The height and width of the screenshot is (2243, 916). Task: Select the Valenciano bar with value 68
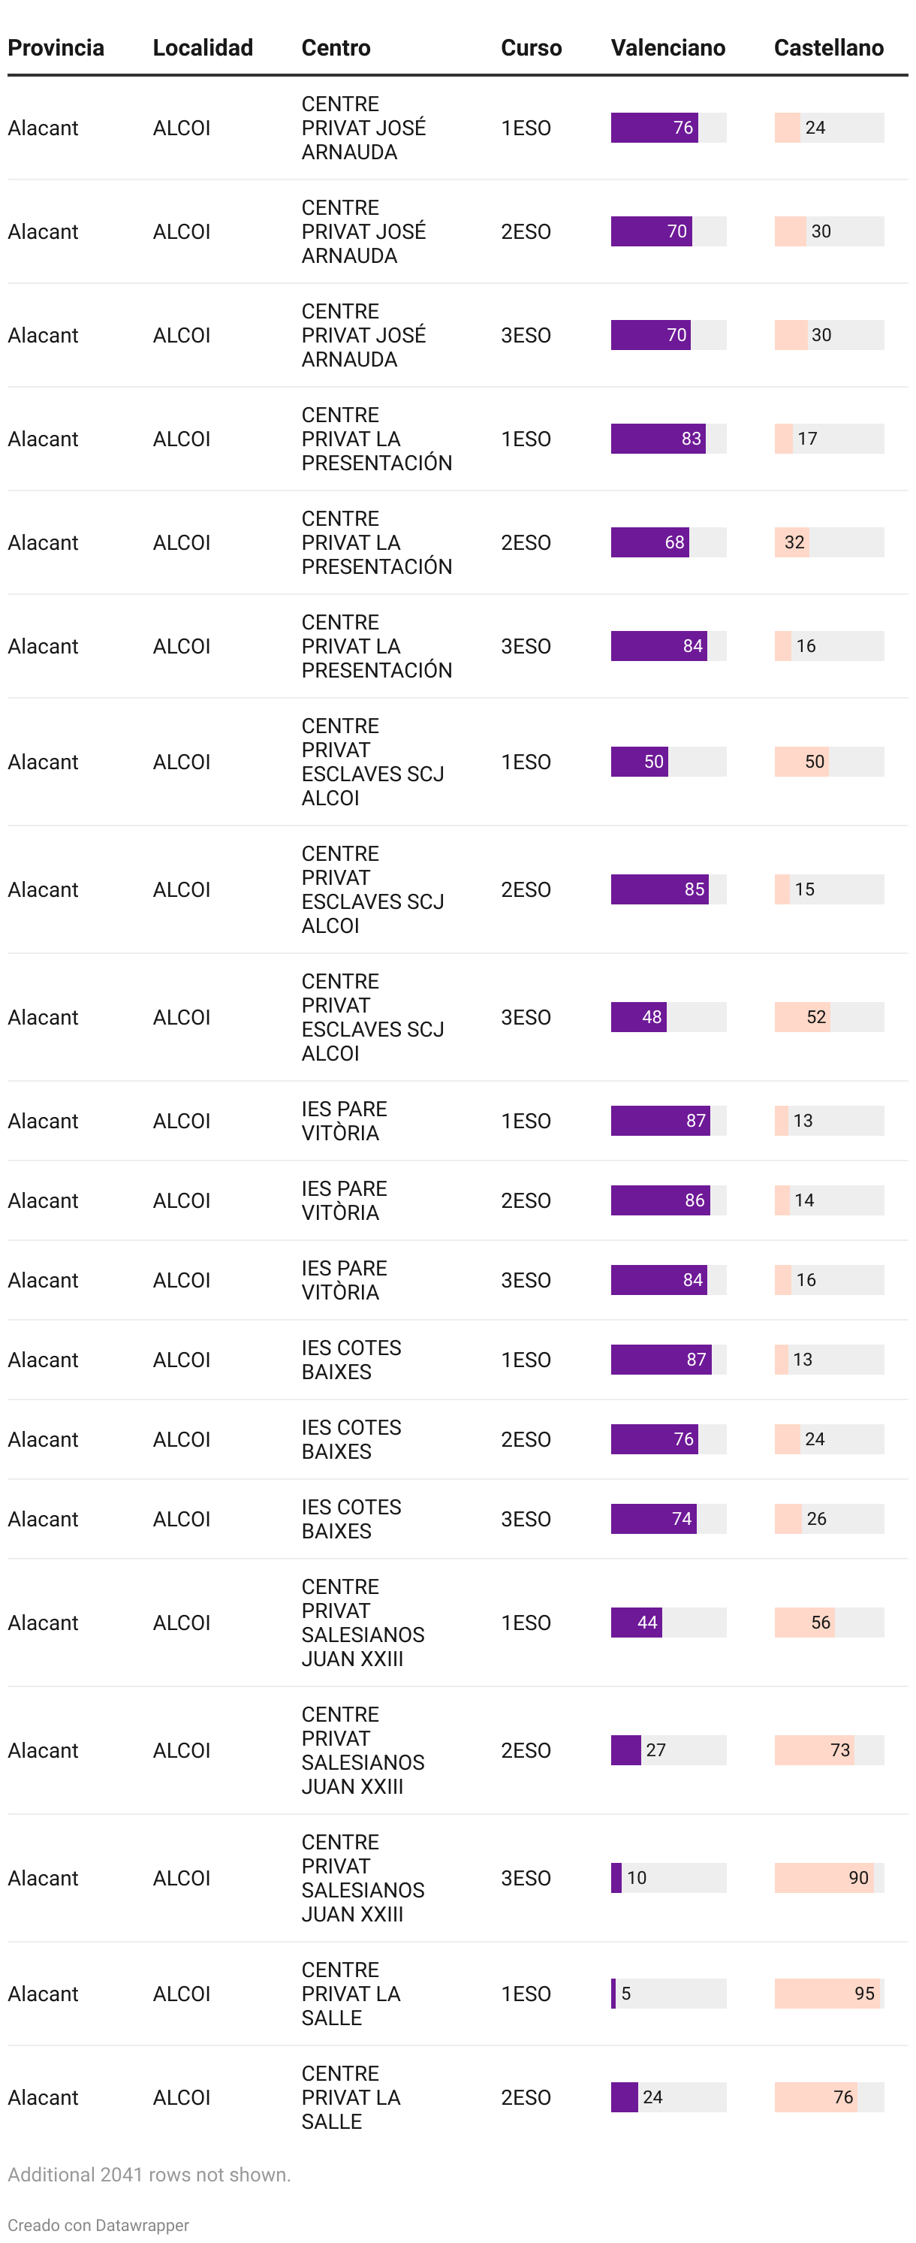pos(649,542)
